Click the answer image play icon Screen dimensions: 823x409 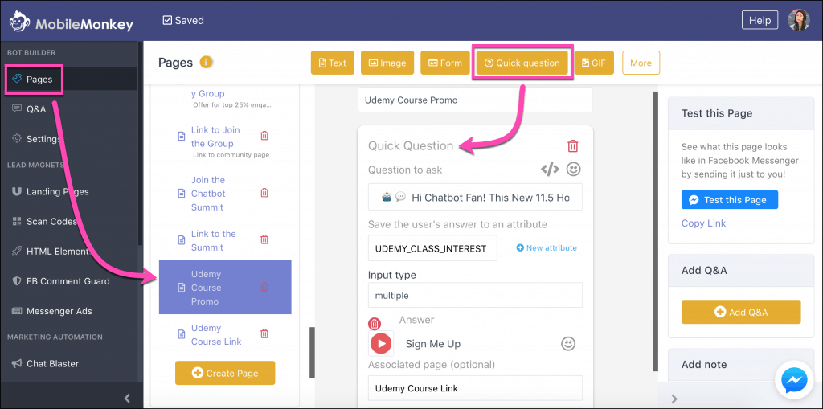pyautogui.click(x=381, y=343)
